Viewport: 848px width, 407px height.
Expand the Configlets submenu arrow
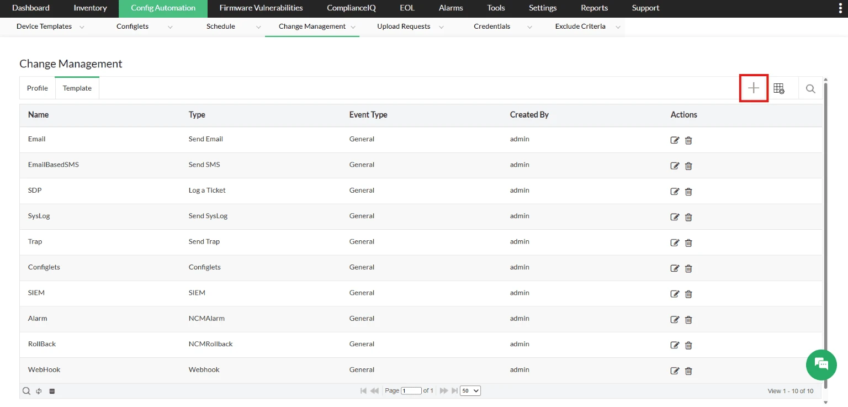[x=170, y=27]
